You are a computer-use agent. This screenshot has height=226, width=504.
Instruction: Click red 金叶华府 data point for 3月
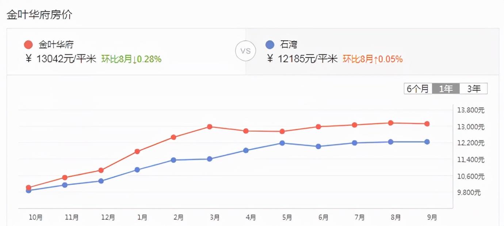coord(210,126)
